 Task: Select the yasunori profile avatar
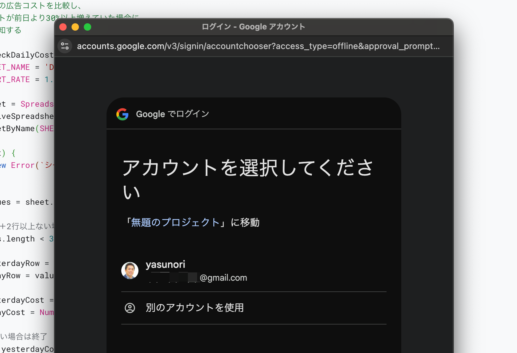pos(130,271)
